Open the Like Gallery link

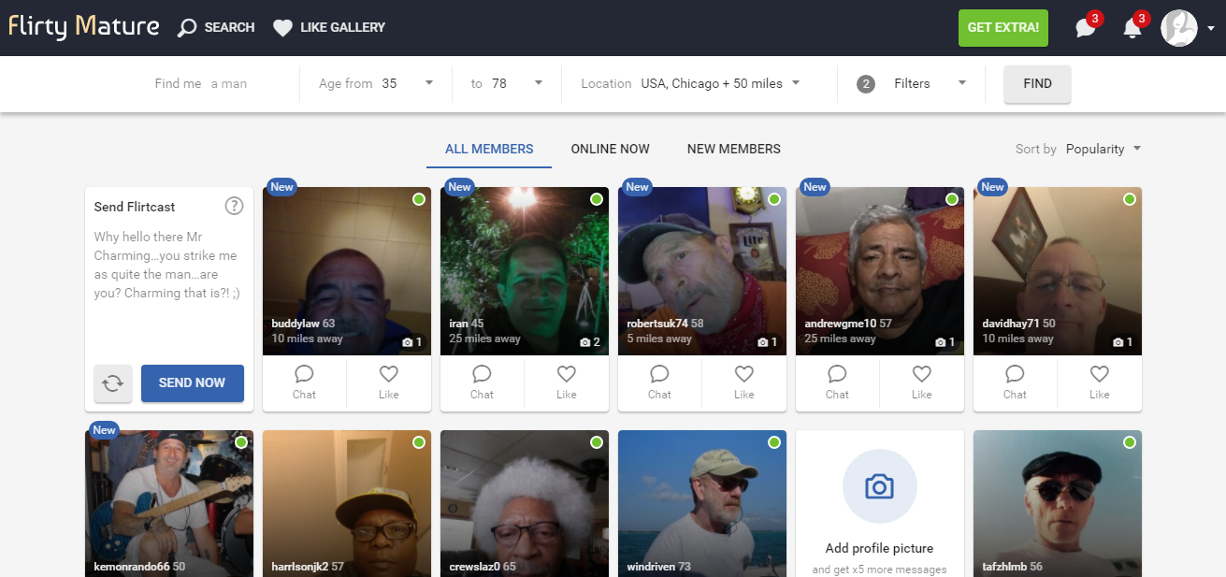click(x=329, y=28)
